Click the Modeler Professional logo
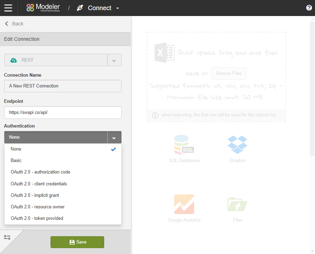This screenshot has height=254, width=315. pyautogui.click(x=43, y=8)
